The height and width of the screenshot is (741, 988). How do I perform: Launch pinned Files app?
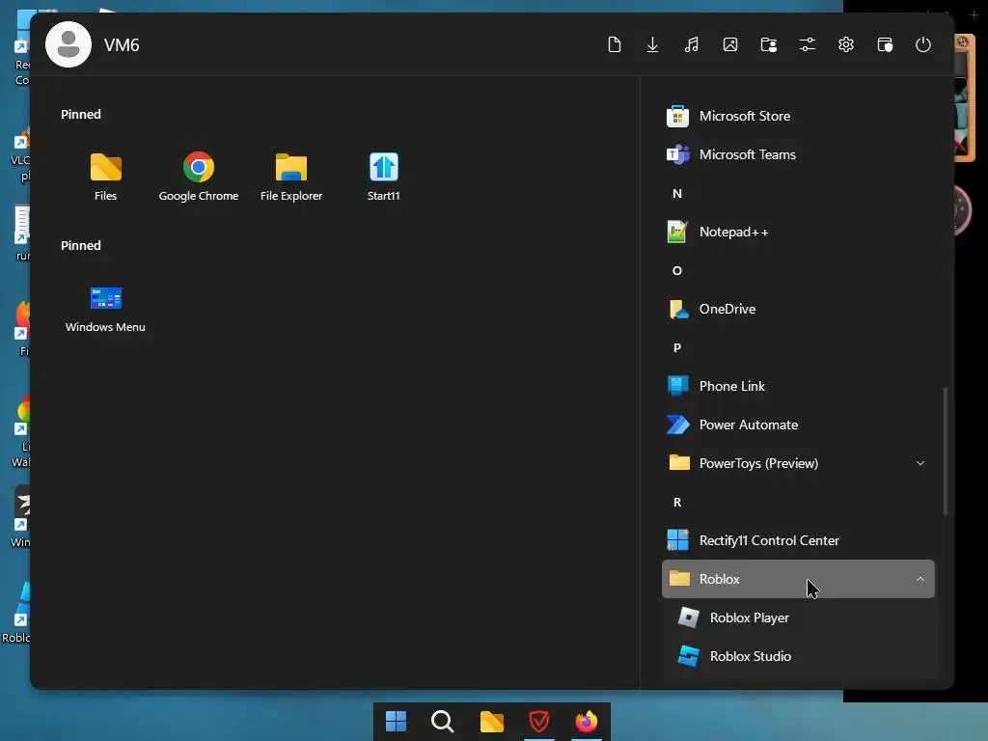(106, 178)
